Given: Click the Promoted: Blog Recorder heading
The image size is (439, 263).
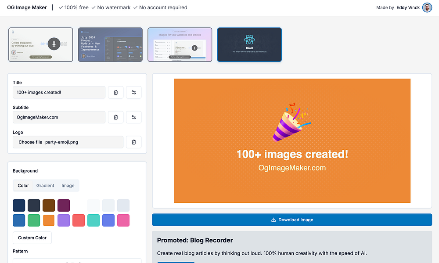Looking at the screenshot, I should click(x=195, y=240).
